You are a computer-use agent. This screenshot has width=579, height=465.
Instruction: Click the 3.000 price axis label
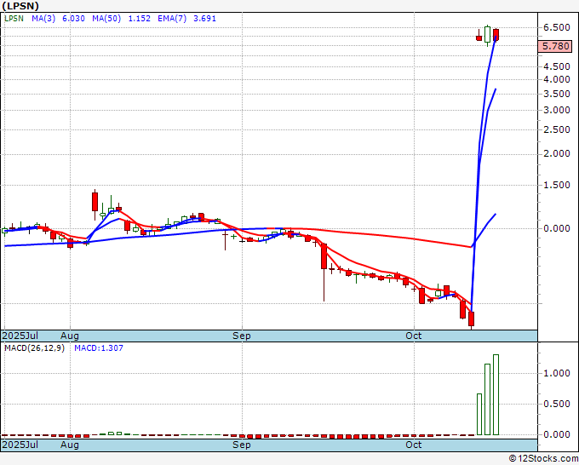(557, 110)
